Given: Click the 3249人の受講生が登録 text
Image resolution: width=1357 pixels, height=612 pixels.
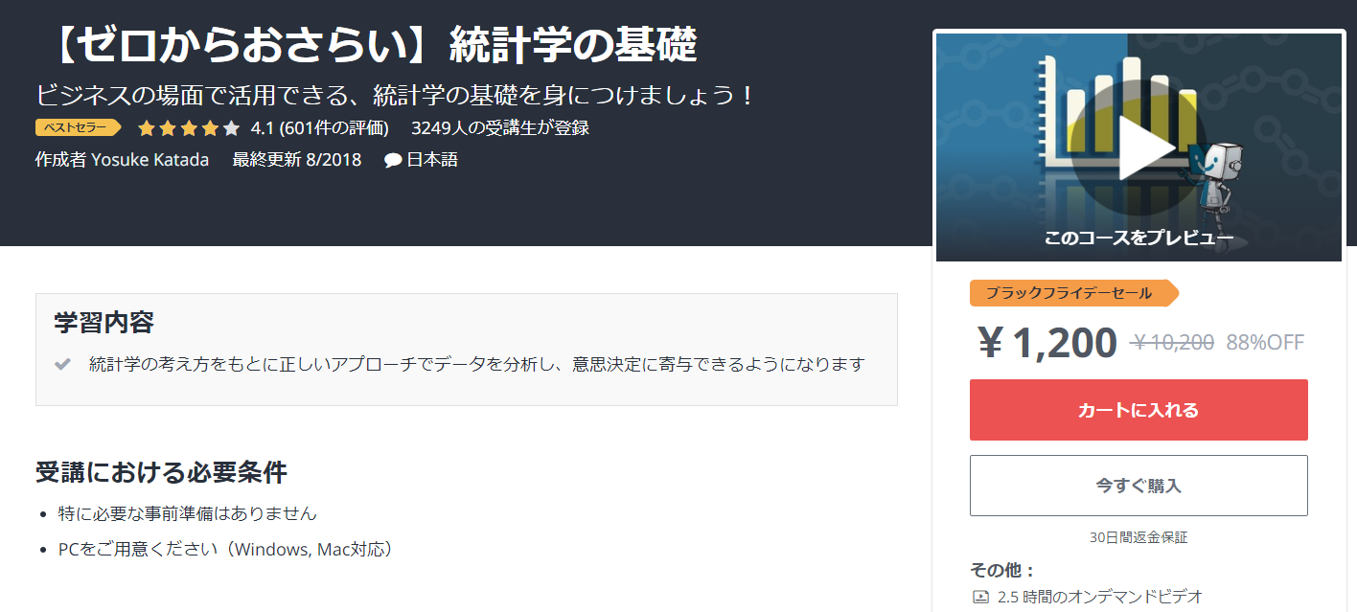Looking at the screenshot, I should (x=500, y=127).
